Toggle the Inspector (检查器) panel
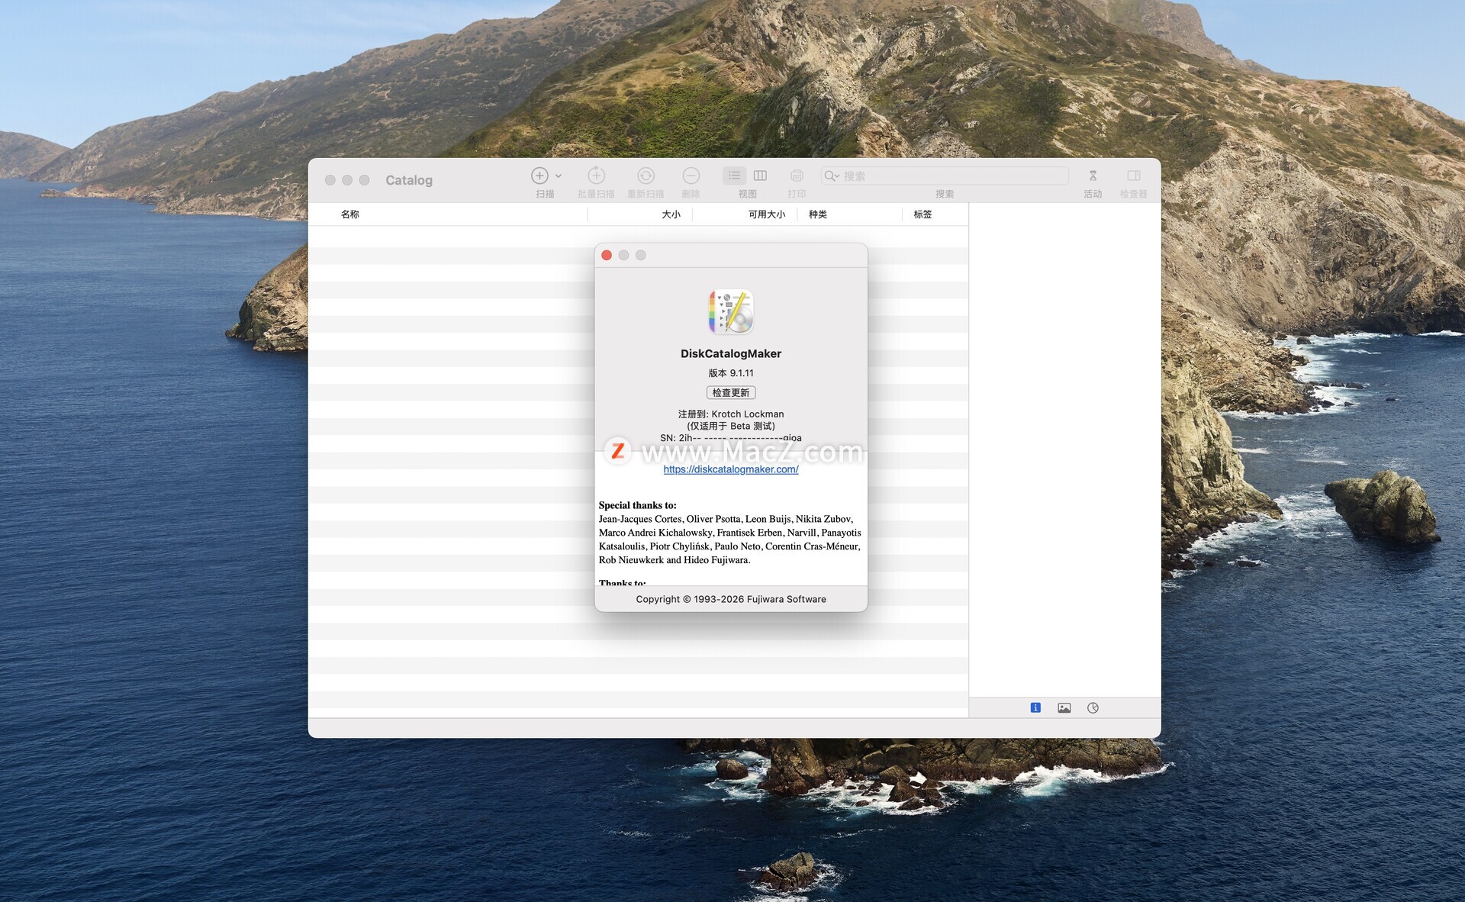The width and height of the screenshot is (1465, 902). coord(1133,176)
